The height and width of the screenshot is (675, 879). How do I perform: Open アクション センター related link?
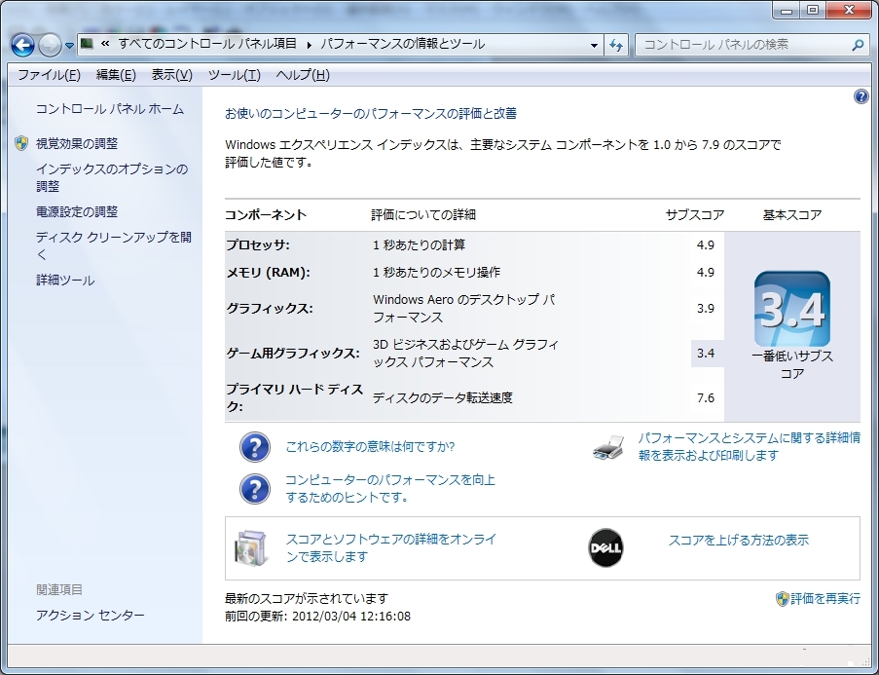click(91, 616)
